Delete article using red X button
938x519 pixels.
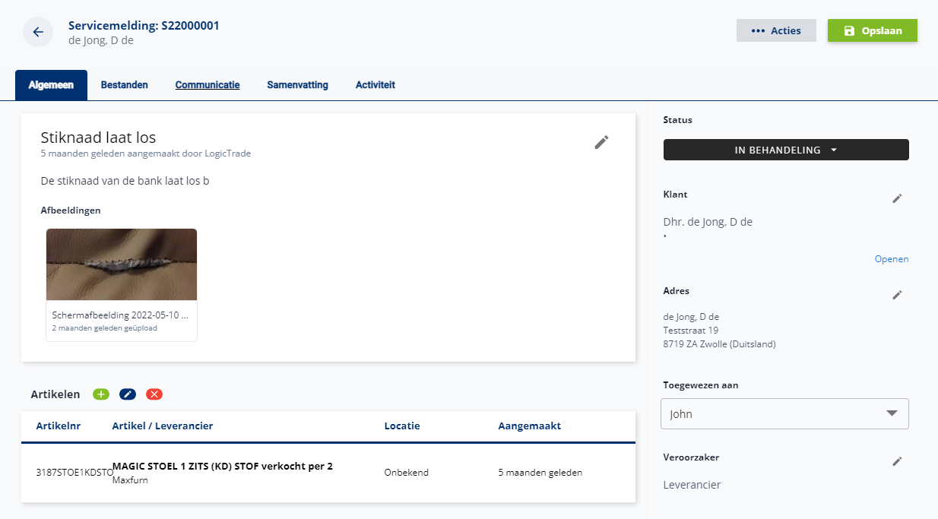coord(154,394)
